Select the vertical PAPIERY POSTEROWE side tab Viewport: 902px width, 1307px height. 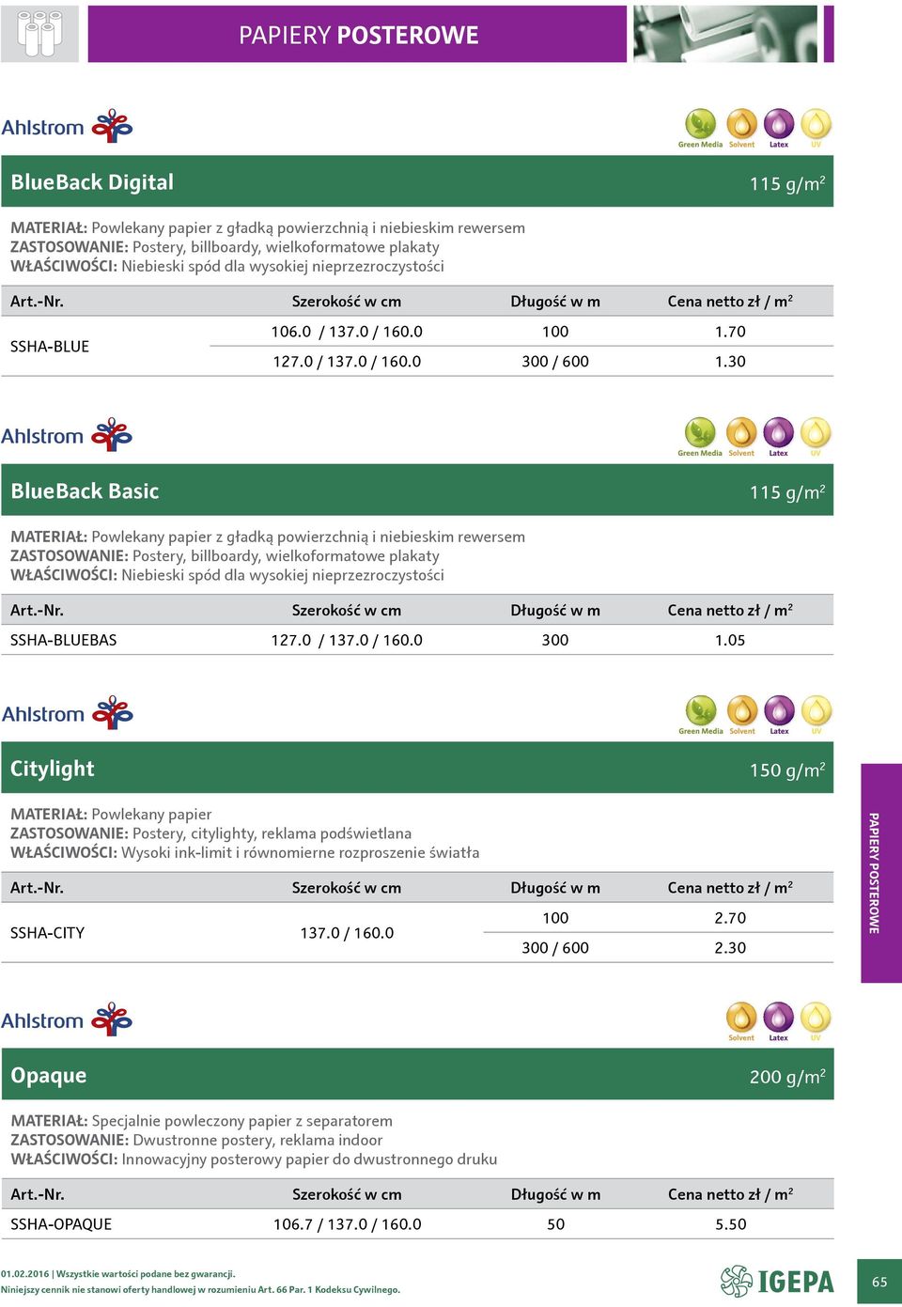point(881,874)
